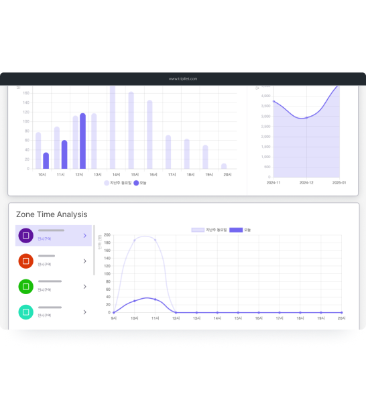Viewport: 366px width, 402px height.
Task: Click the 2024-12 data point on area chart
Action: click(306, 118)
